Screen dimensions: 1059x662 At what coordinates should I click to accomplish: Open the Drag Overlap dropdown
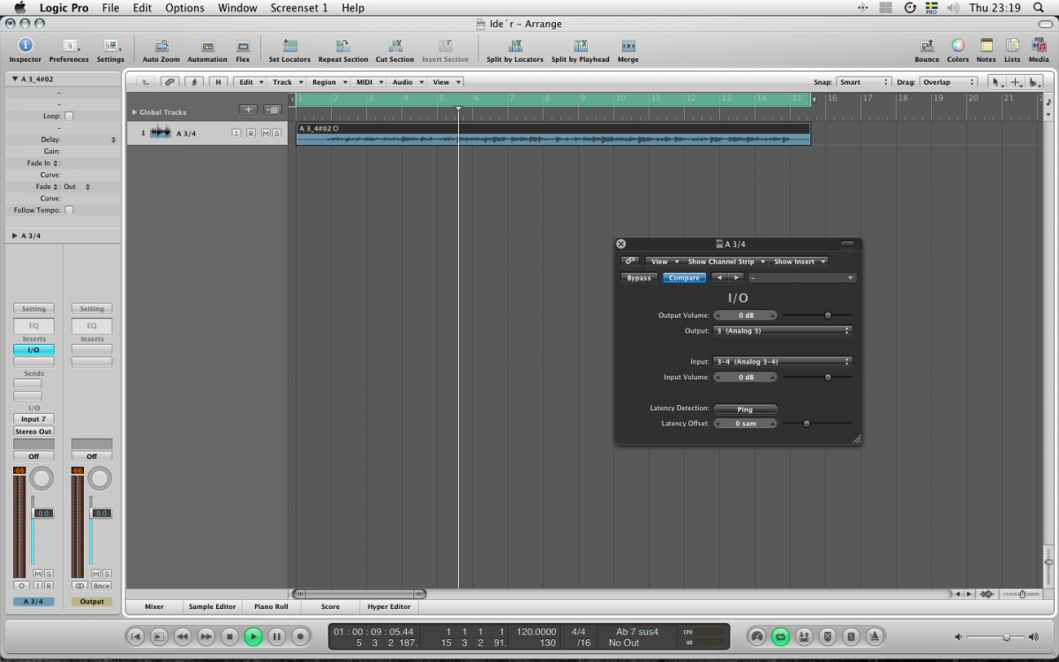click(x=948, y=82)
